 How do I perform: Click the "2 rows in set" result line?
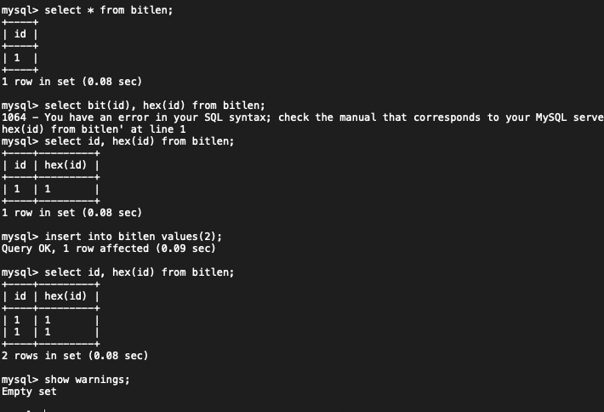(x=75, y=355)
